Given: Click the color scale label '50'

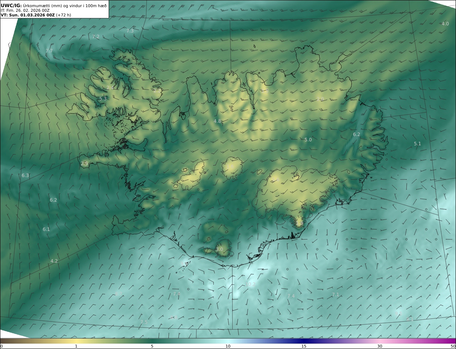Looking at the screenshot, I should point(453,346).
